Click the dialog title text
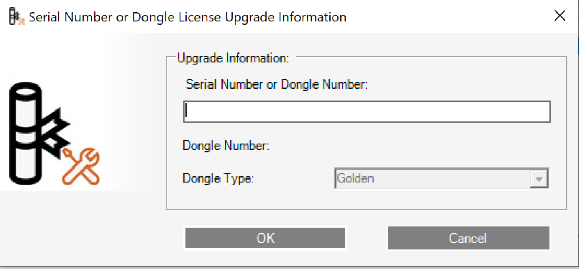579x269 pixels. click(x=187, y=17)
